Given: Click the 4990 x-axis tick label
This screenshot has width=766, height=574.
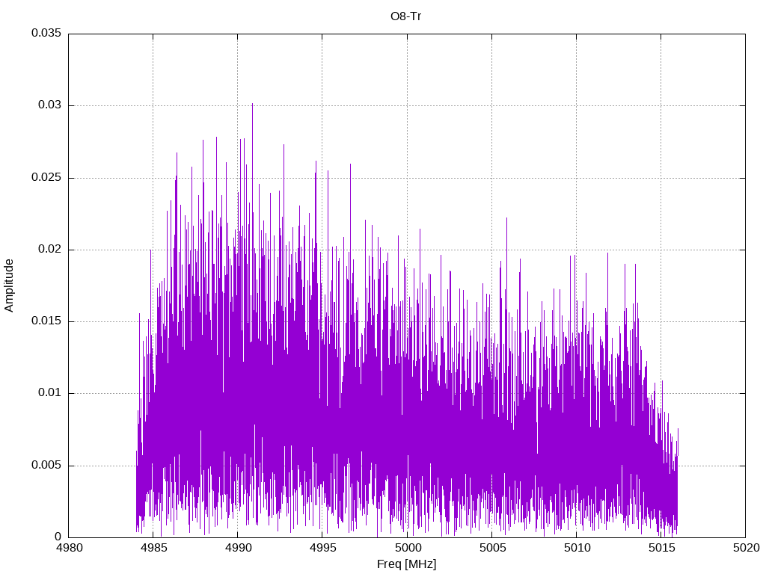Looking at the screenshot, I should [x=238, y=548].
